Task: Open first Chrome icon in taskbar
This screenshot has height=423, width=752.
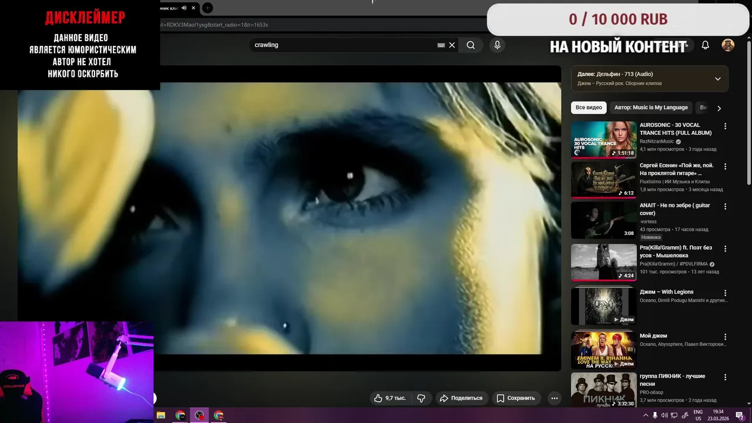Action: click(180, 415)
